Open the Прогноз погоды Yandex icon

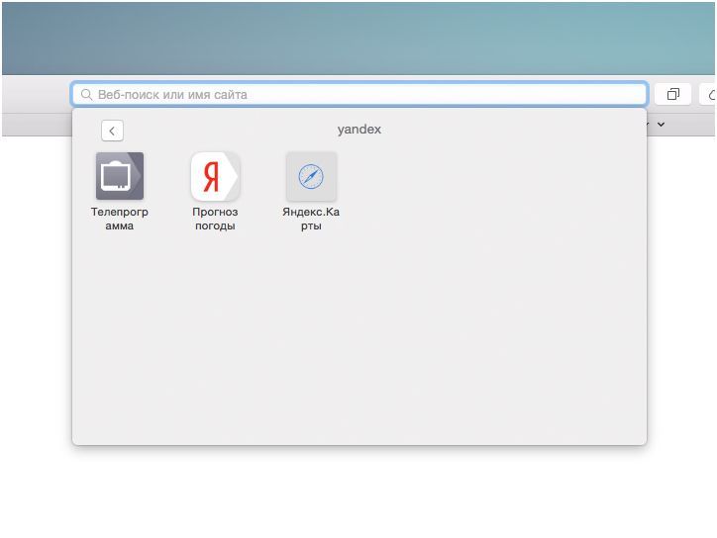pyautogui.click(x=215, y=176)
